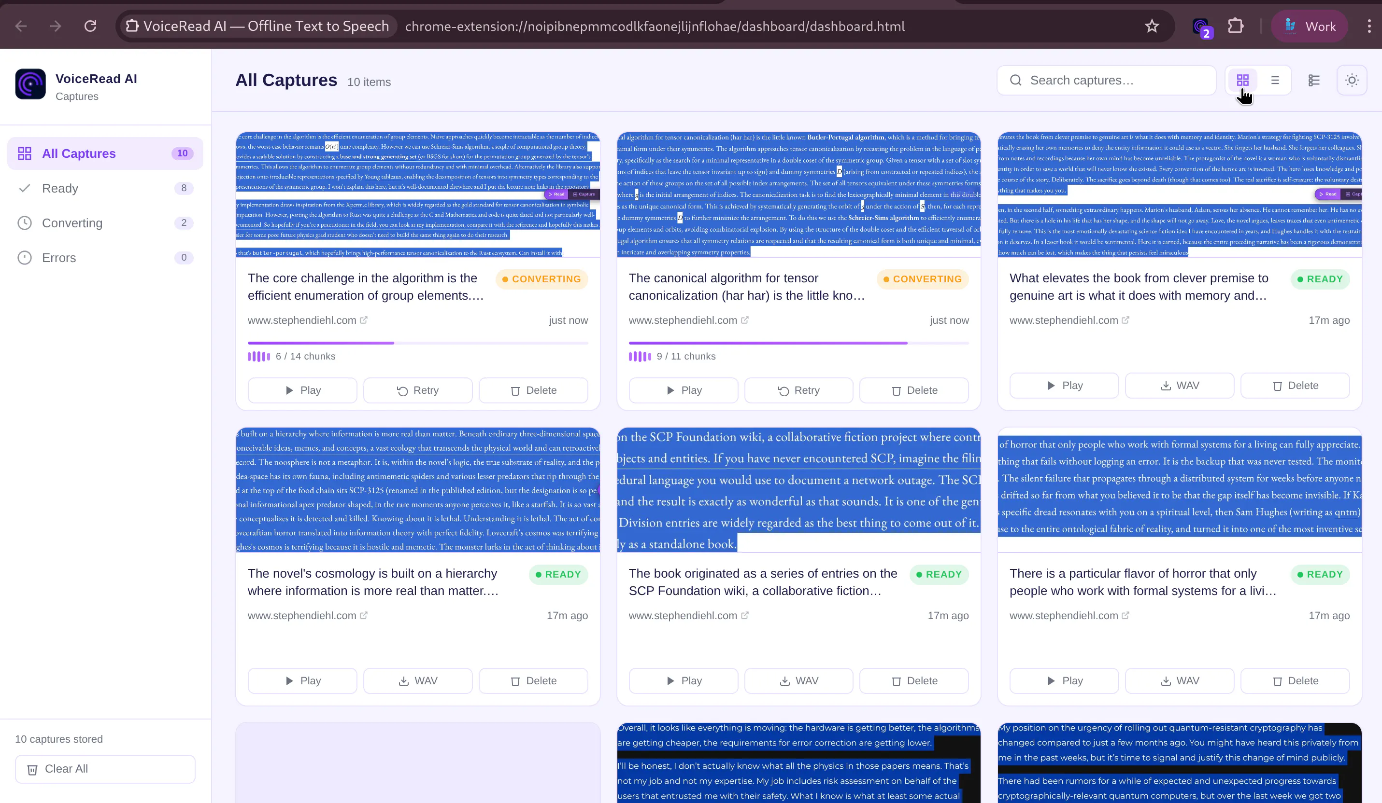Screen dimensions: 1382x803
Task: Click the browser forward arrow
Action: coord(56,26)
